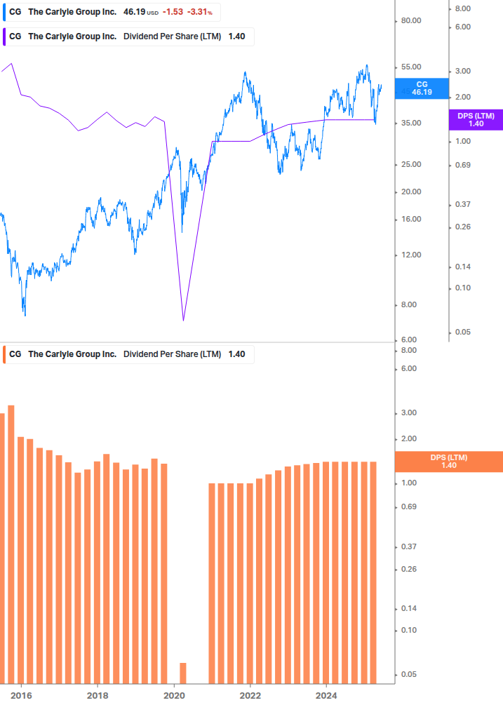This screenshot has width=503, height=705.
Task: Click the USD currency label in the legend
Action: coord(153,13)
